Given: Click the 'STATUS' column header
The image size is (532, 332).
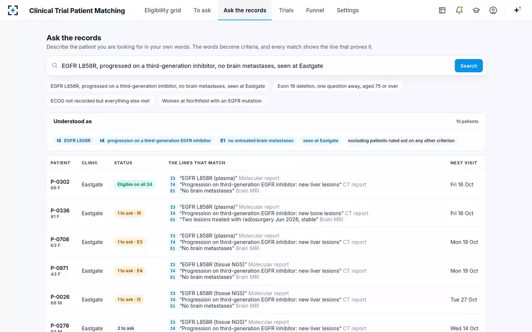Looking at the screenshot, I should tap(123, 163).
